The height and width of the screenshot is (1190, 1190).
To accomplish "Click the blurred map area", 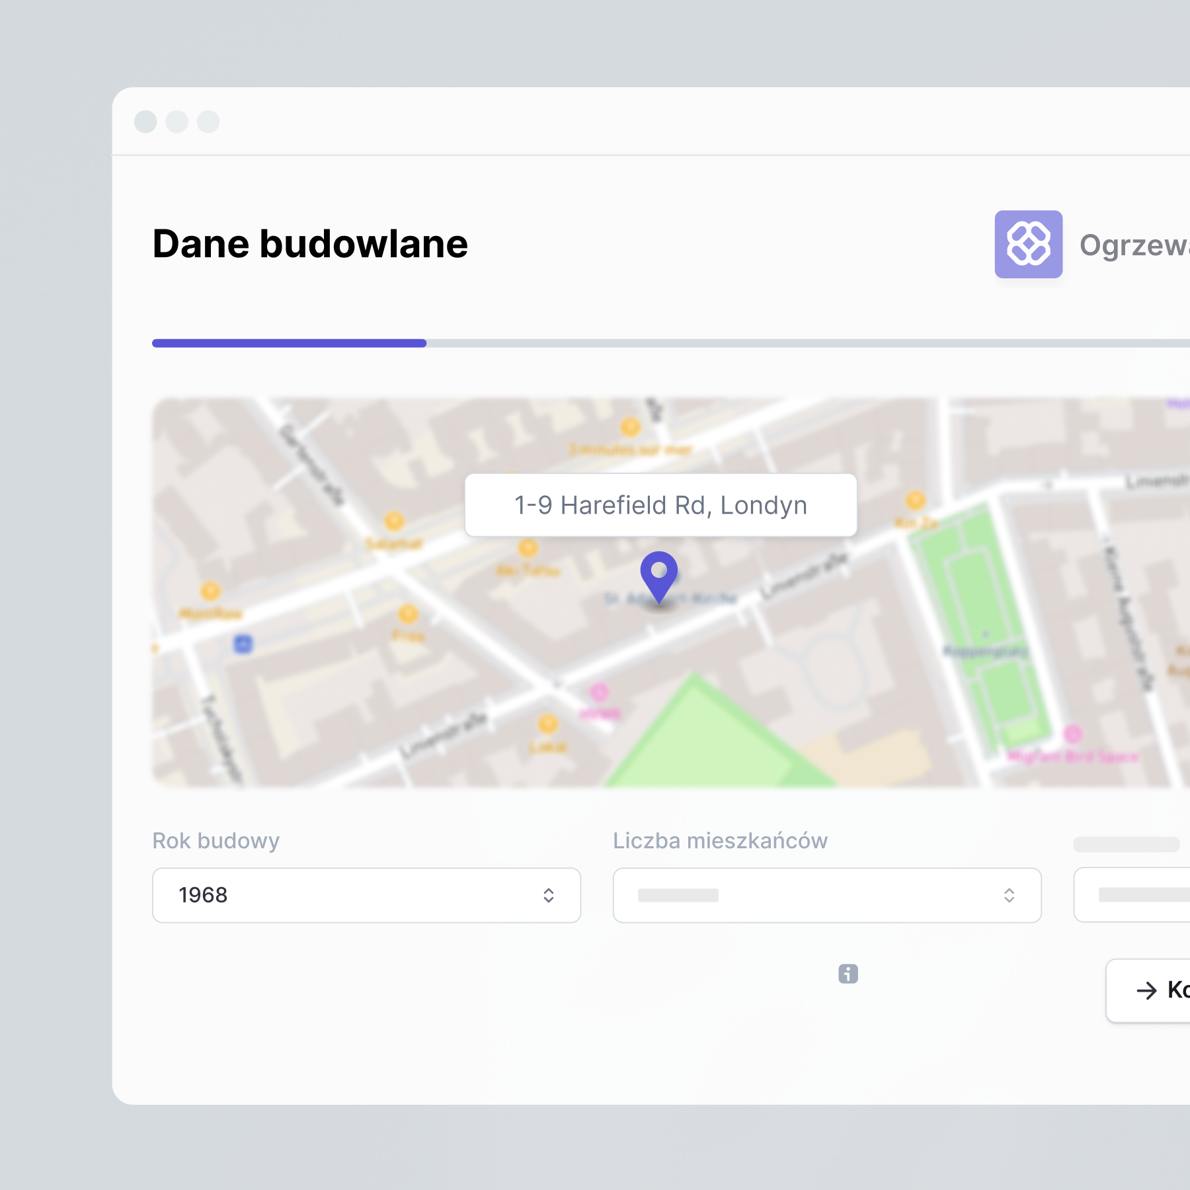I will (671, 592).
